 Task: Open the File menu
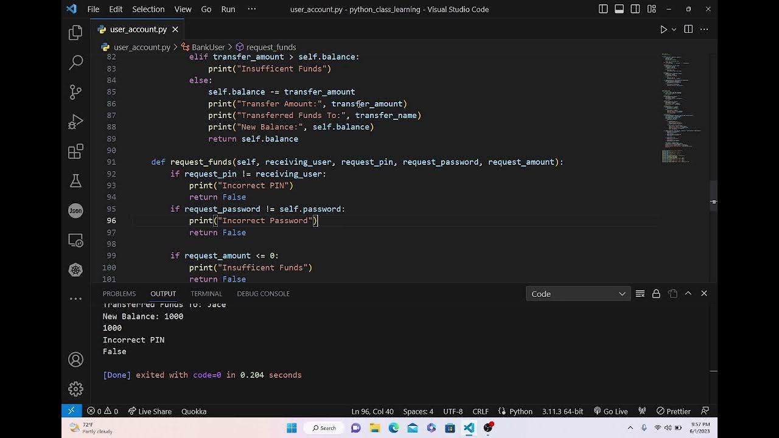point(93,9)
